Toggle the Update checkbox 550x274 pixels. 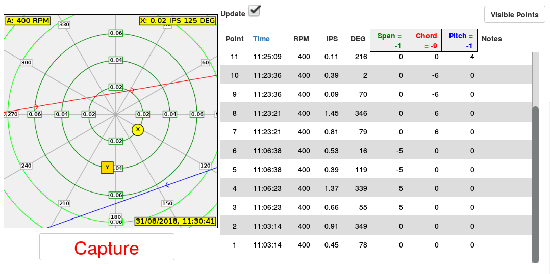coord(254,11)
